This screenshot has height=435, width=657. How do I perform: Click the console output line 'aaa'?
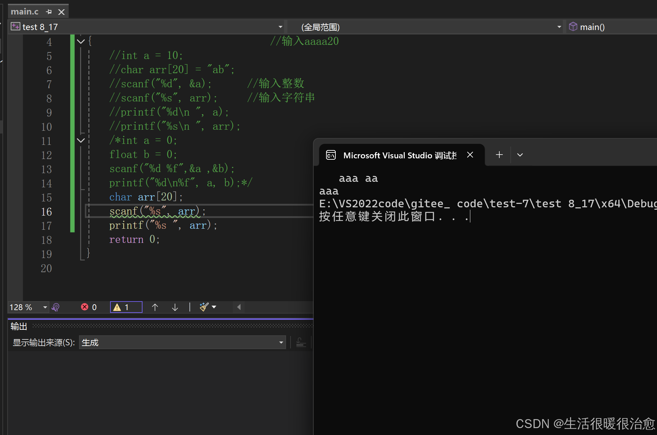pyautogui.click(x=329, y=191)
